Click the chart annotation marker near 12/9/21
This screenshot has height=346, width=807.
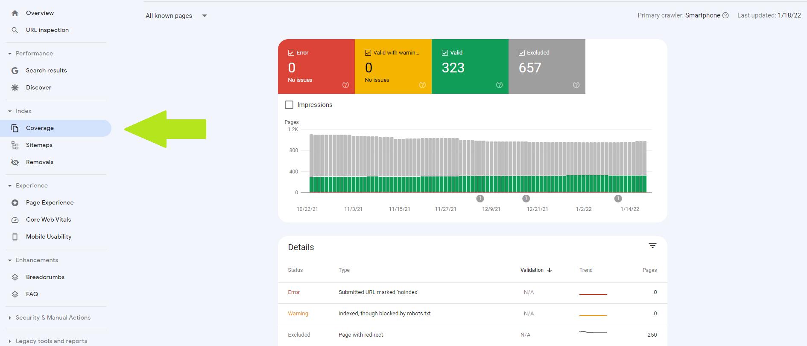click(480, 199)
